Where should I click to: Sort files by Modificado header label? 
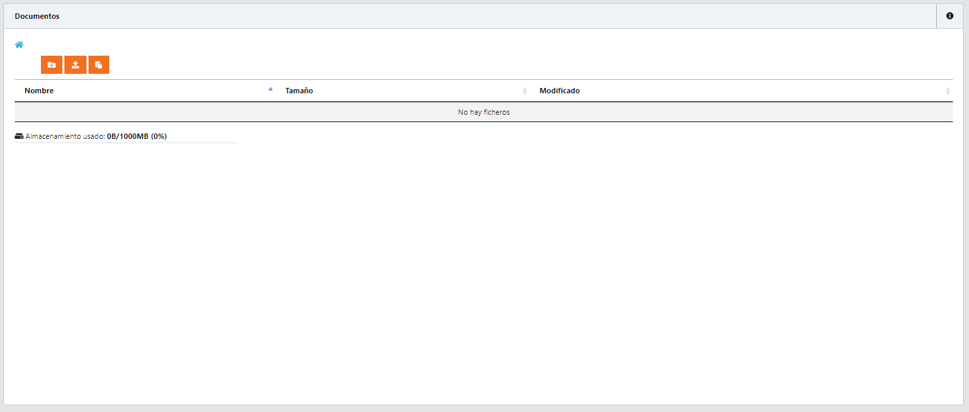tap(559, 91)
